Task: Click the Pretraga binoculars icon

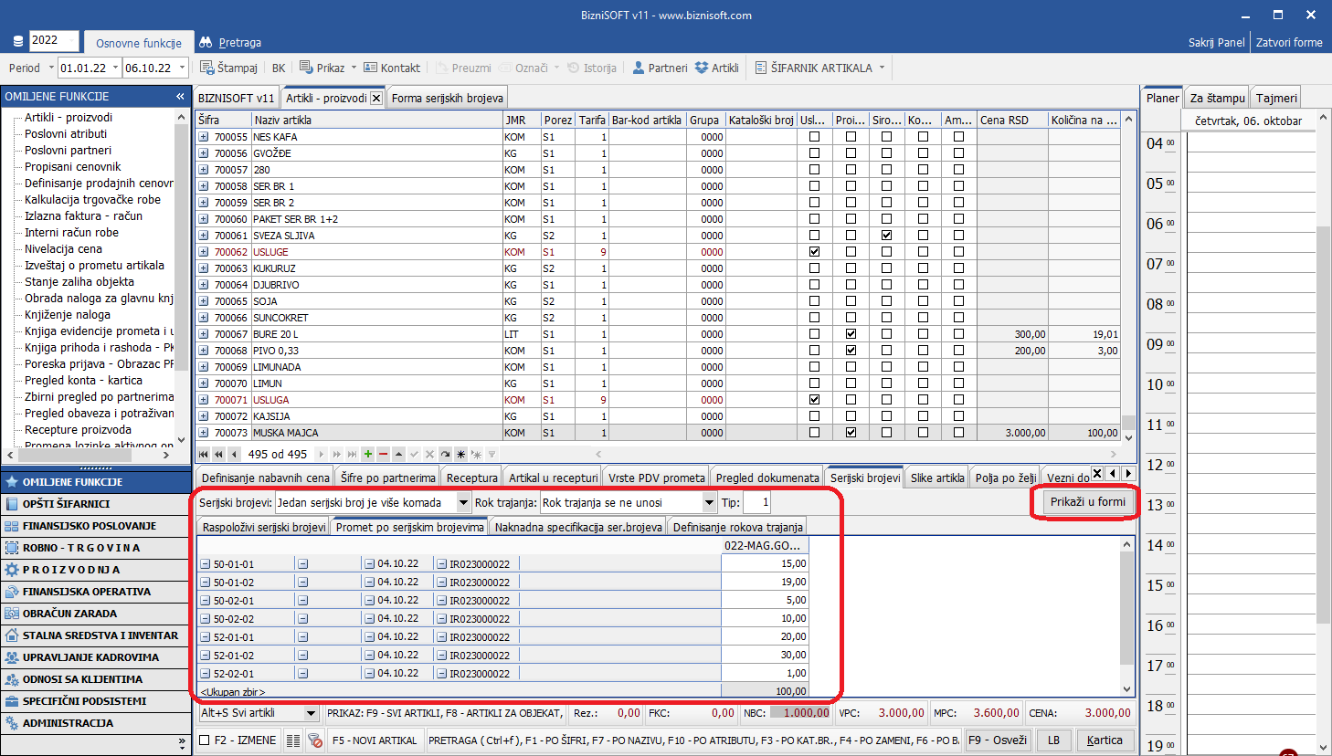Action: 206,42
